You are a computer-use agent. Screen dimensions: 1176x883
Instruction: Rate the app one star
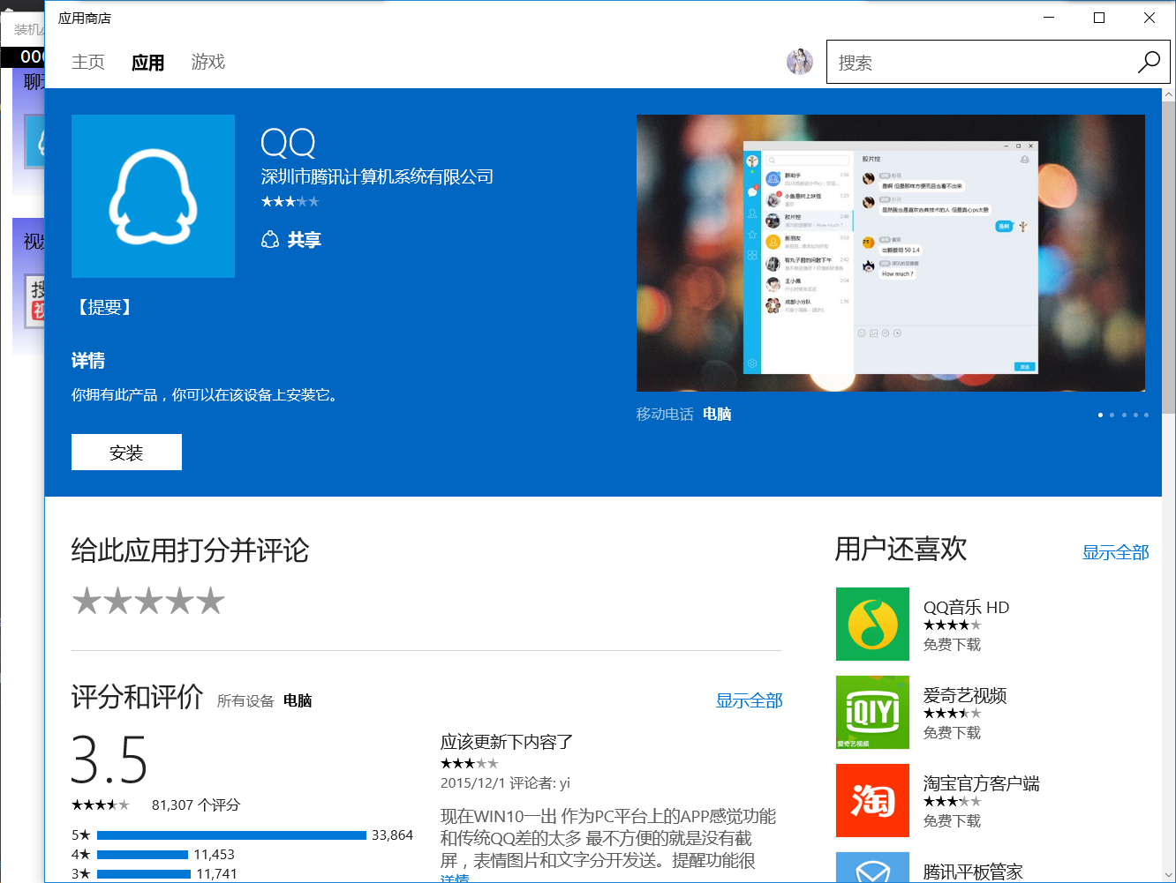pyautogui.click(x=87, y=601)
